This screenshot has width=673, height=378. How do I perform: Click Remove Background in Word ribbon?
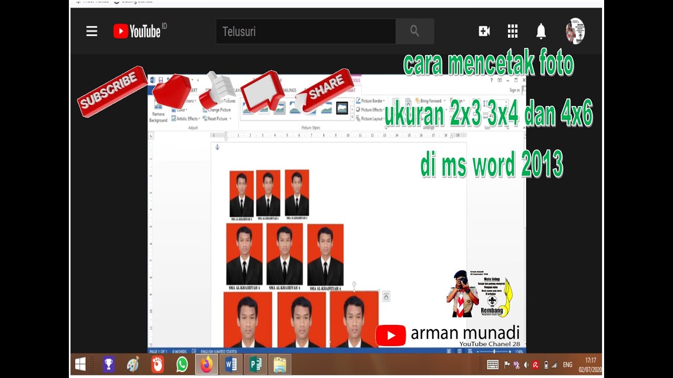click(x=158, y=112)
